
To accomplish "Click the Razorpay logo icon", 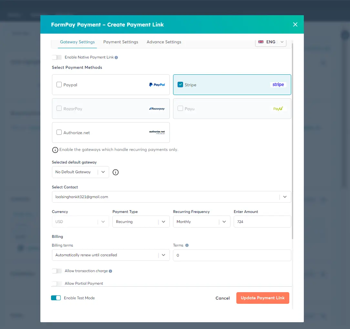I will 157,109.
